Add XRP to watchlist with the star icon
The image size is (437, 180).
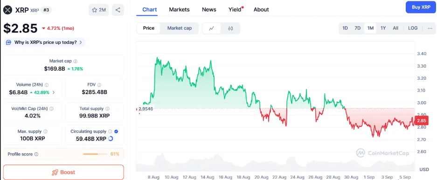point(98,10)
